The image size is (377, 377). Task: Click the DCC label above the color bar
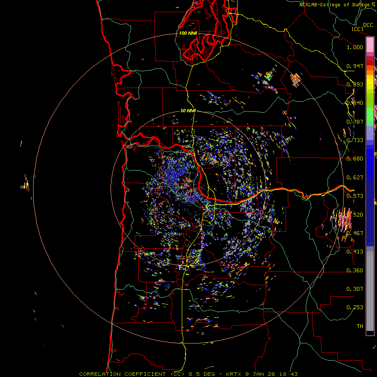368,25
